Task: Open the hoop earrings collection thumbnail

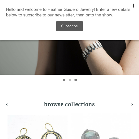Action: coord(38,127)
